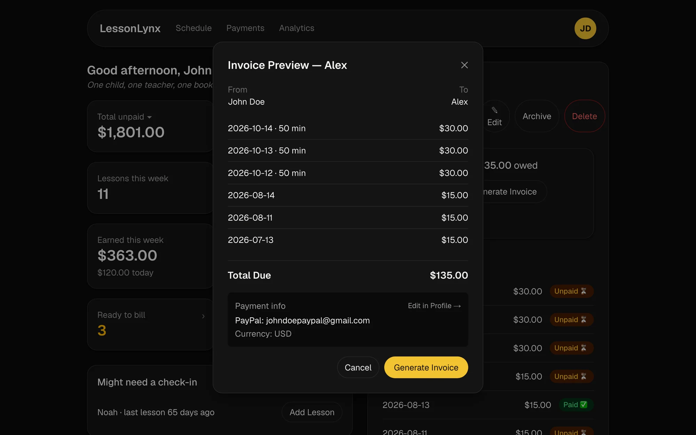
Task: Switch to Analytics page
Action: click(x=296, y=28)
